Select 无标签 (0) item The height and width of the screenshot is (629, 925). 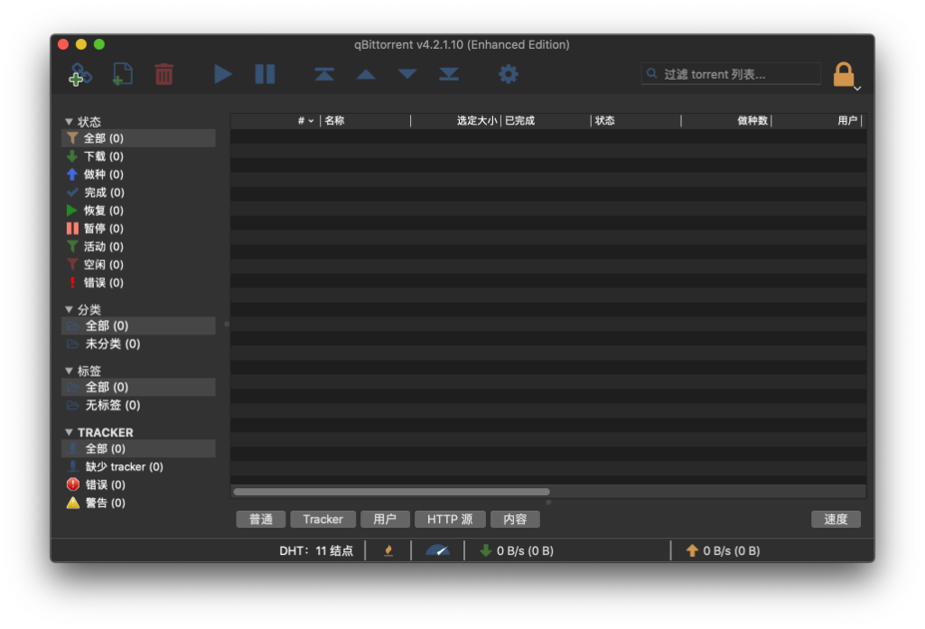point(138,406)
